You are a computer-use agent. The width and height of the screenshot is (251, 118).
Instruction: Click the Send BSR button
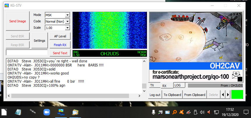click(18, 36)
